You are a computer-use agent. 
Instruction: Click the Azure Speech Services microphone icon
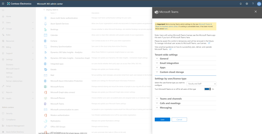45,24
